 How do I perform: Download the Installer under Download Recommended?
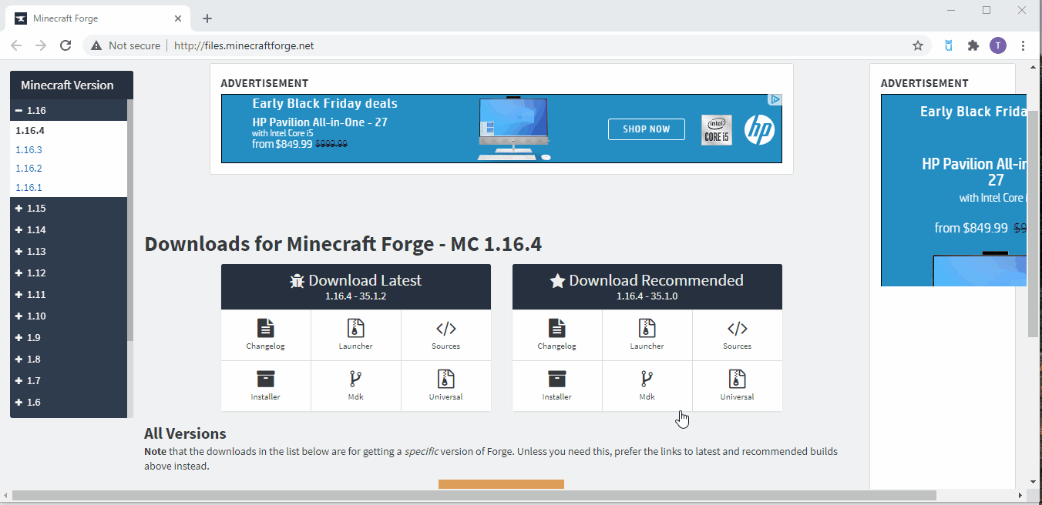pyautogui.click(x=556, y=386)
